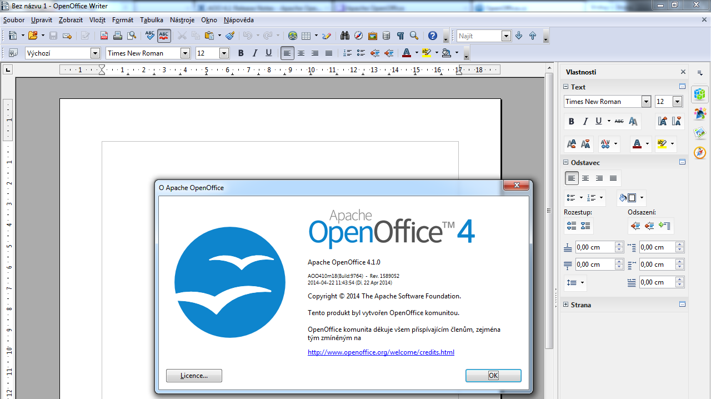The height and width of the screenshot is (399, 711).
Task: Toggle bullets in the formatting toolbar
Action: click(361, 53)
